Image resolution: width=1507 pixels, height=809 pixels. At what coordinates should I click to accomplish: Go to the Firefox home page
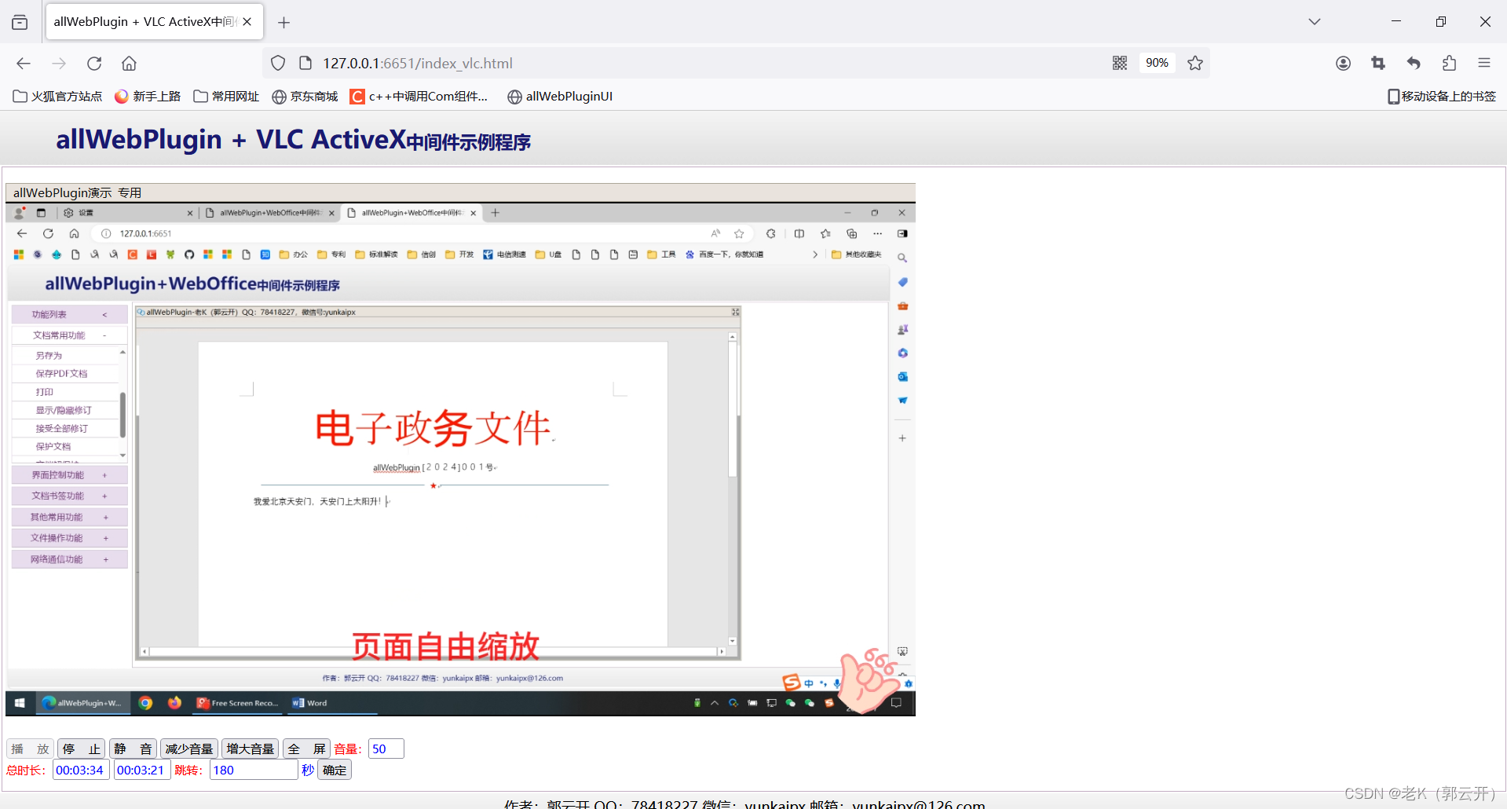130,64
